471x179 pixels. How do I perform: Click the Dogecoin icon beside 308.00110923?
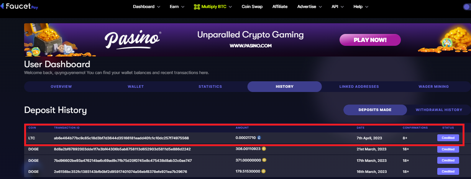tap(264, 149)
